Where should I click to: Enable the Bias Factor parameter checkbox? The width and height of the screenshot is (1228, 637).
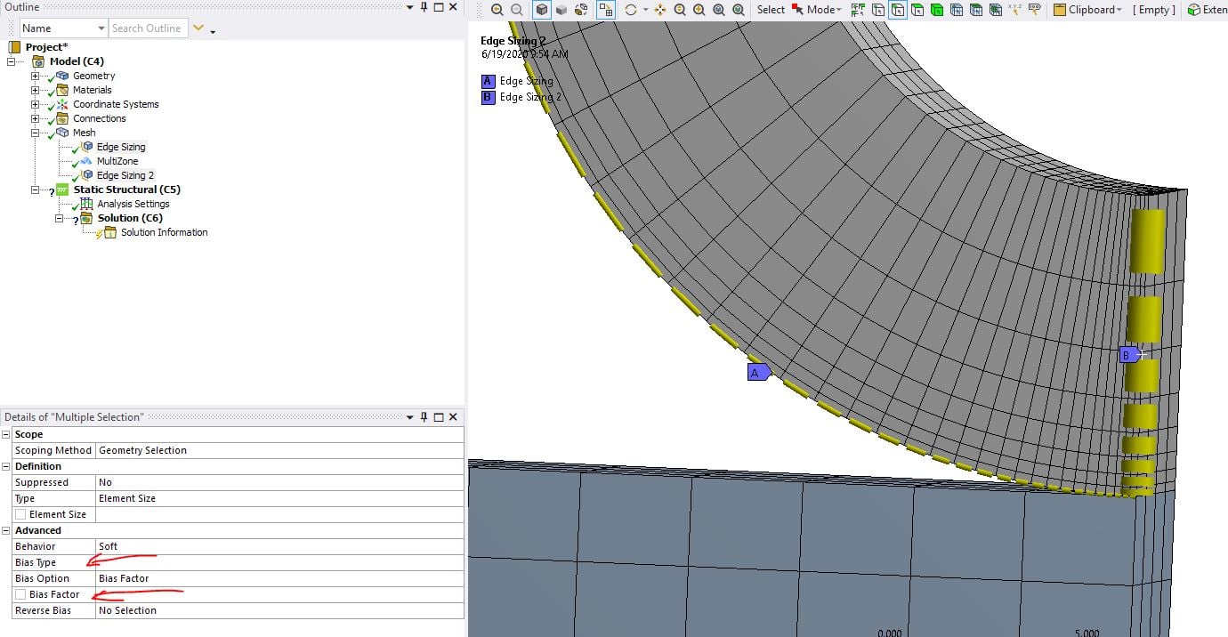point(20,594)
